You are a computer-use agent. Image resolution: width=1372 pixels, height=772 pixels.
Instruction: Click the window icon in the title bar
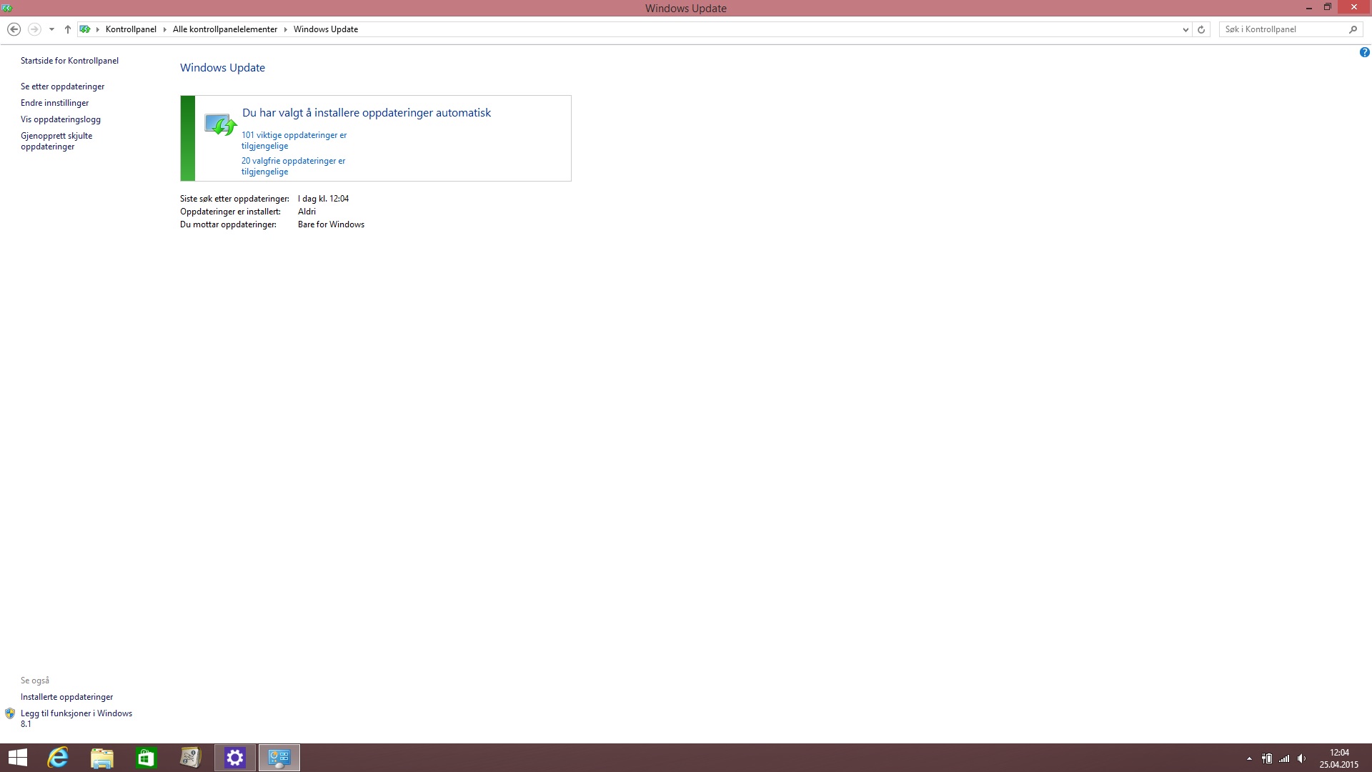[7, 8]
